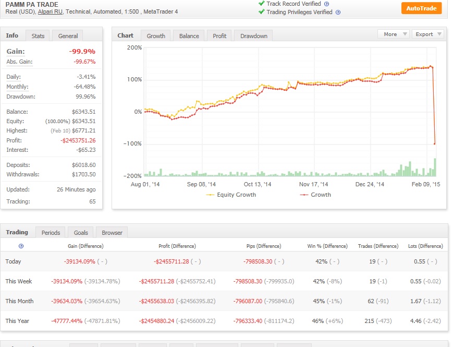Click the AutoTrade button
Screen dimensions: 453x347
tap(421, 8)
